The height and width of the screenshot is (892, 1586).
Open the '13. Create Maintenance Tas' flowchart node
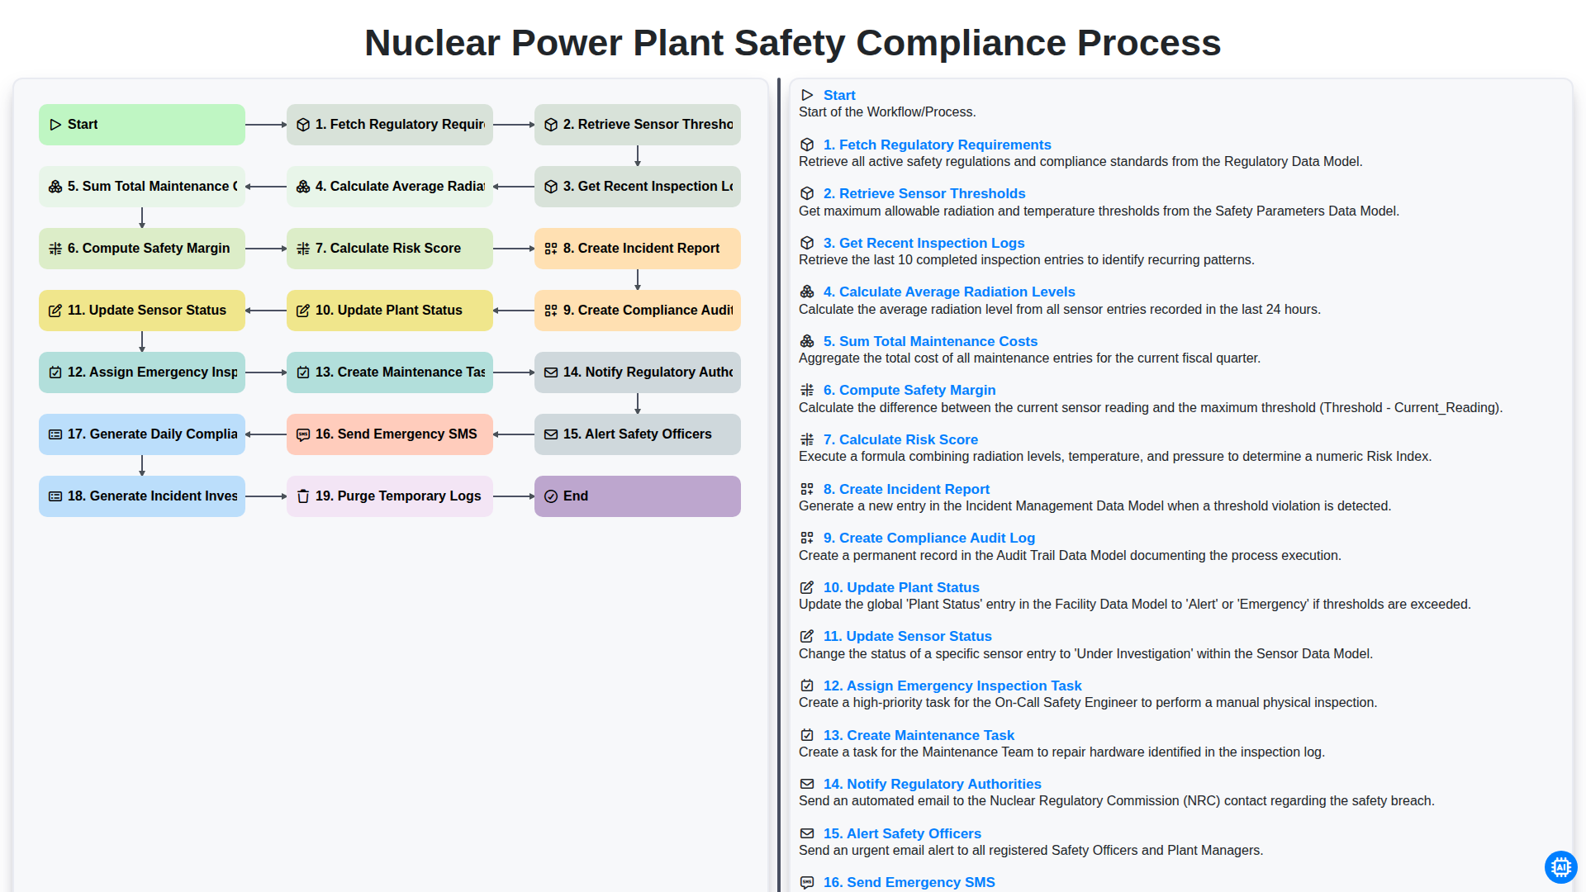coord(390,372)
